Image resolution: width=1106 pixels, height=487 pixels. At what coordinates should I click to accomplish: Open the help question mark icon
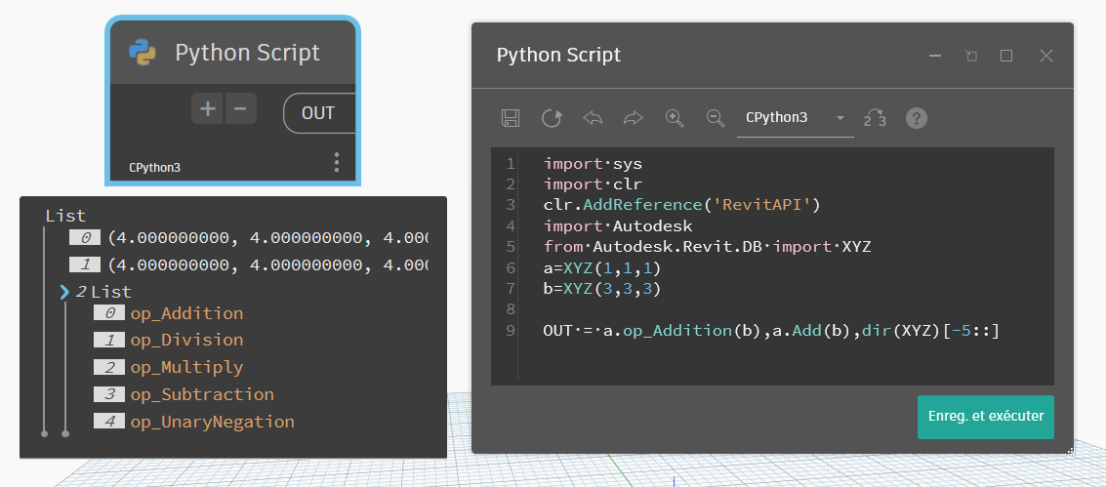(x=917, y=118)
